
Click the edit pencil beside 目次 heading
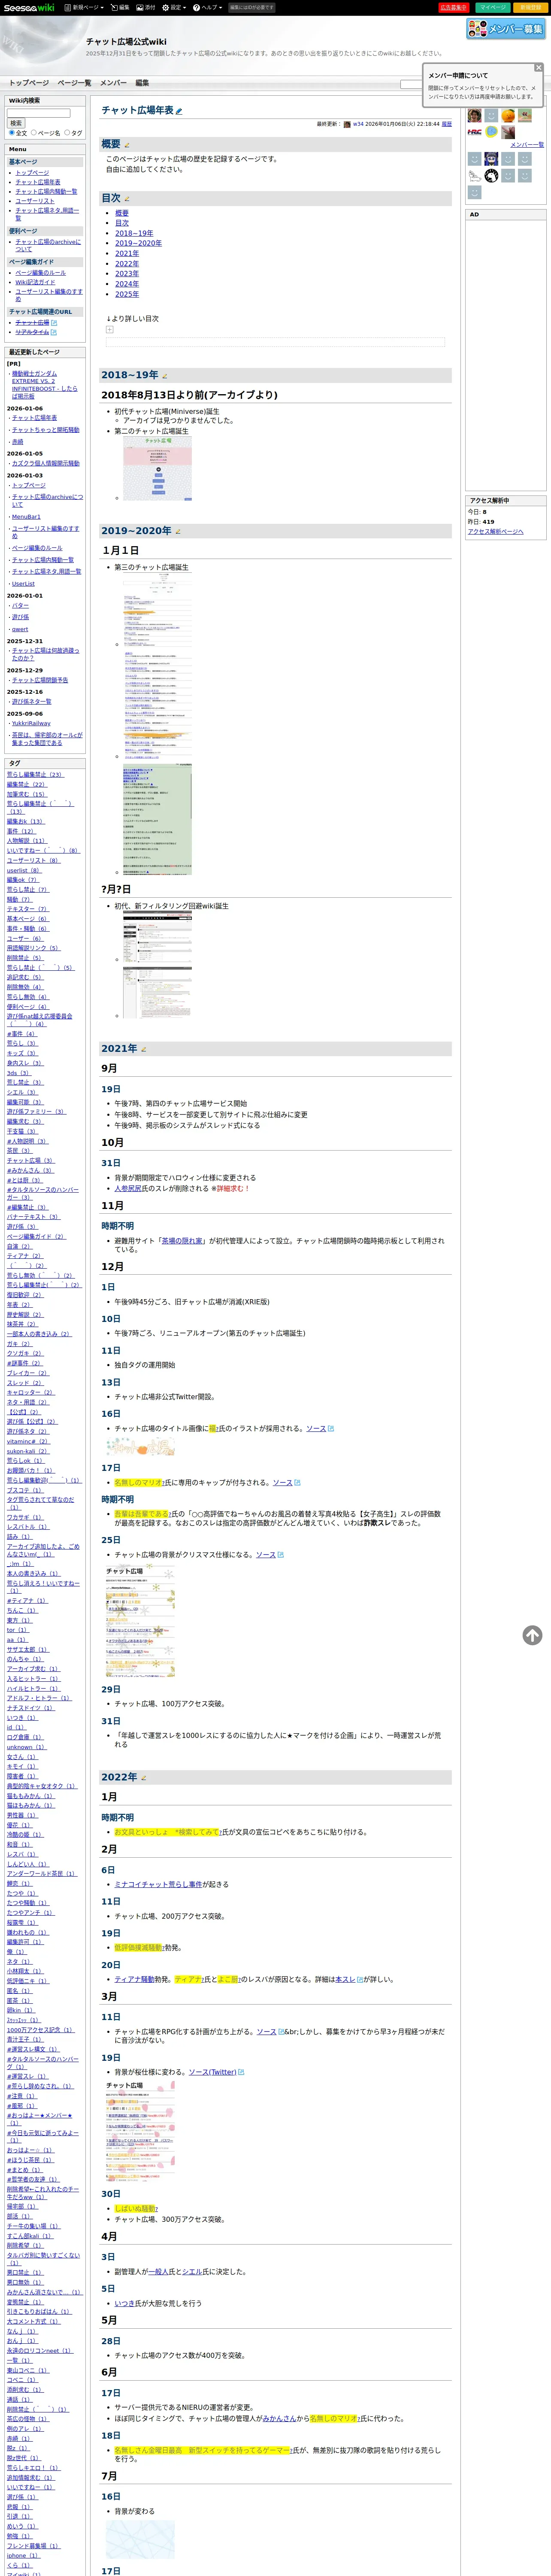coord(126,199)
